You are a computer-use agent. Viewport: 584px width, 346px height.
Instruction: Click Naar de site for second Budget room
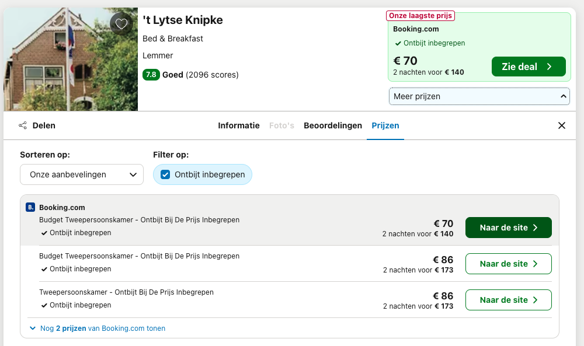pos(509,264)
